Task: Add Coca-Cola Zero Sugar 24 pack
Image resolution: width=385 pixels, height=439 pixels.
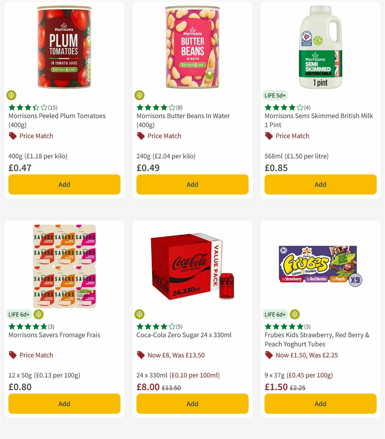Action: tap(192, 404)
